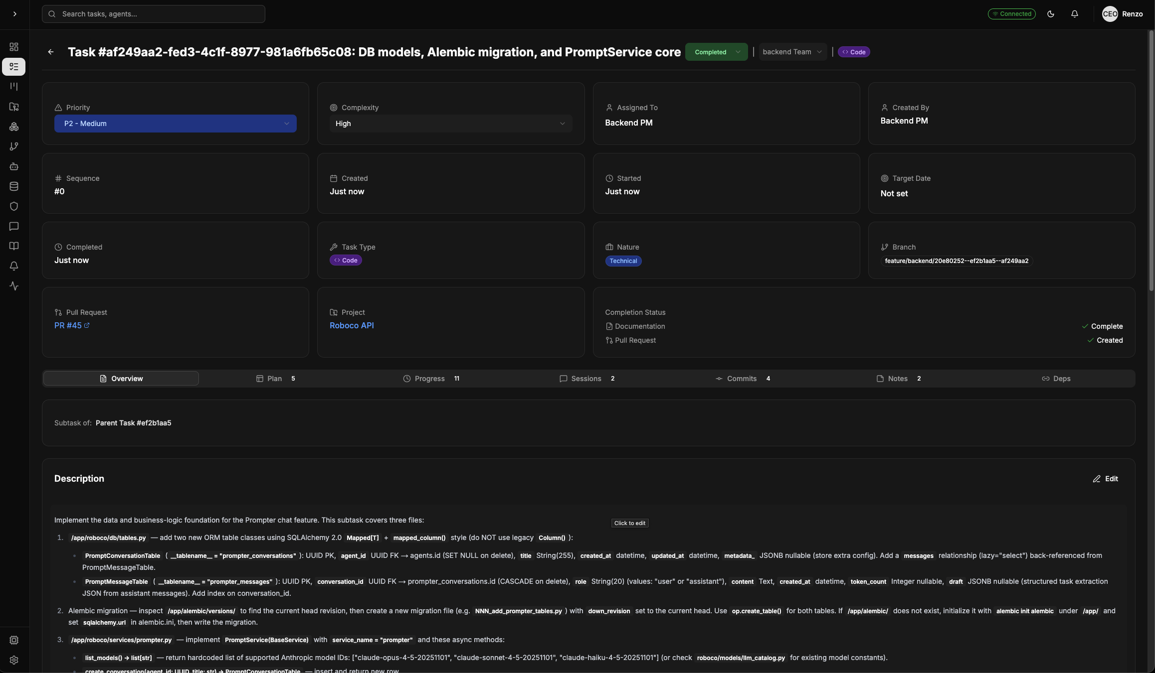Click the Renzo user name
This screenshot has height=673, width=1155.
1132,14
